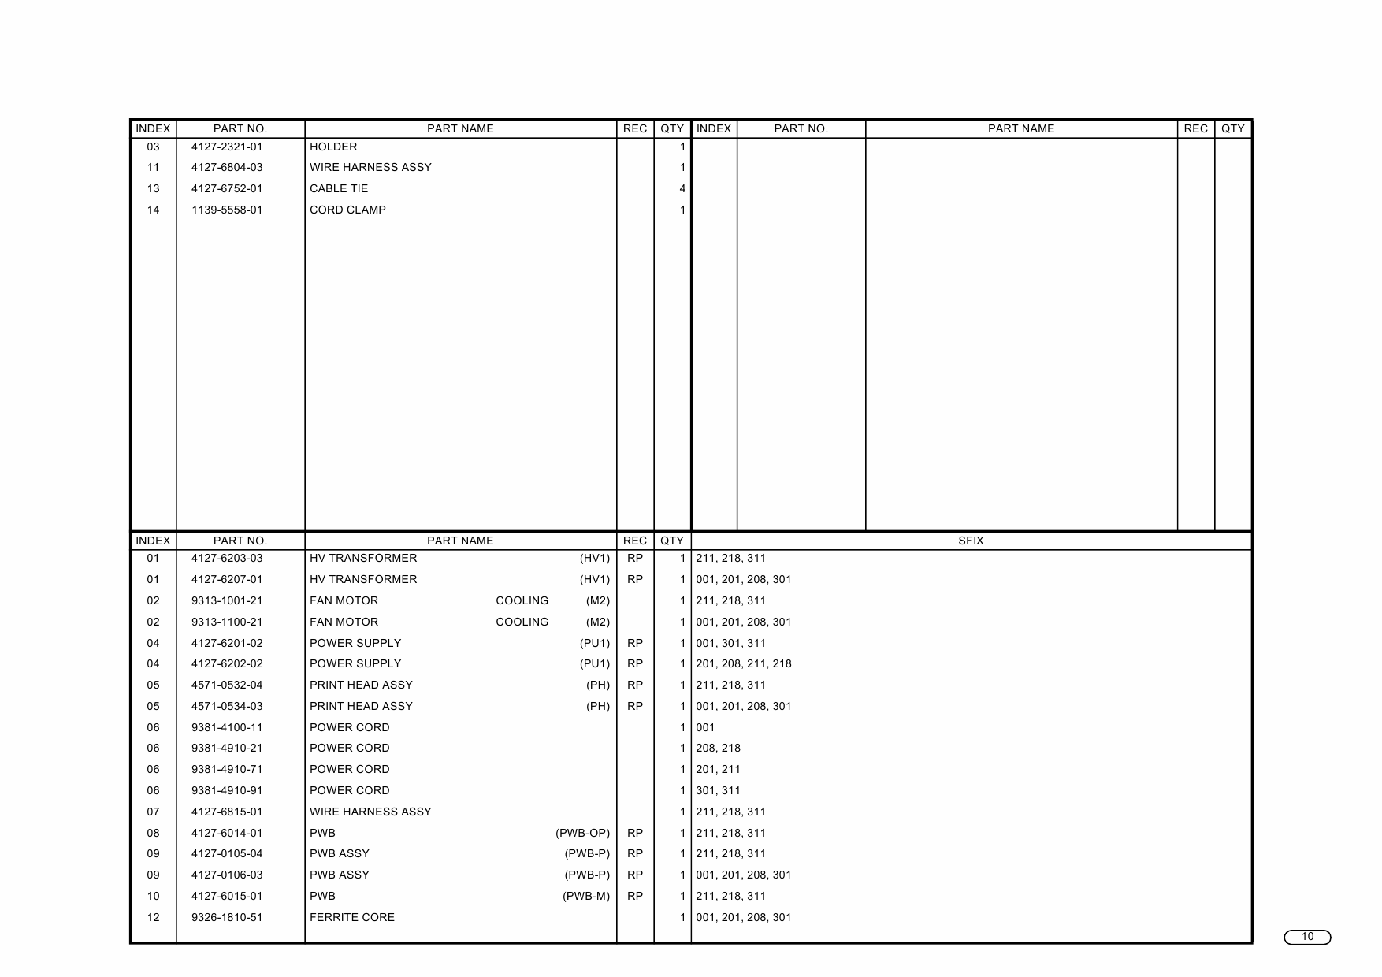This screenshot has width=1382, height=977.
Task: Click suffix value 001, 301, 311
Action: (x=731, y=643)
